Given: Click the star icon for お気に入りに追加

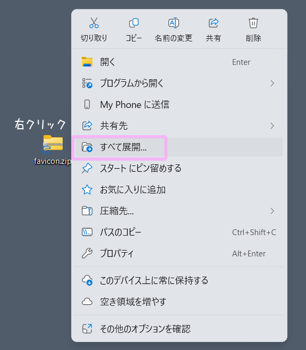Looking at the screenshot, I should [x=87, y=189].
